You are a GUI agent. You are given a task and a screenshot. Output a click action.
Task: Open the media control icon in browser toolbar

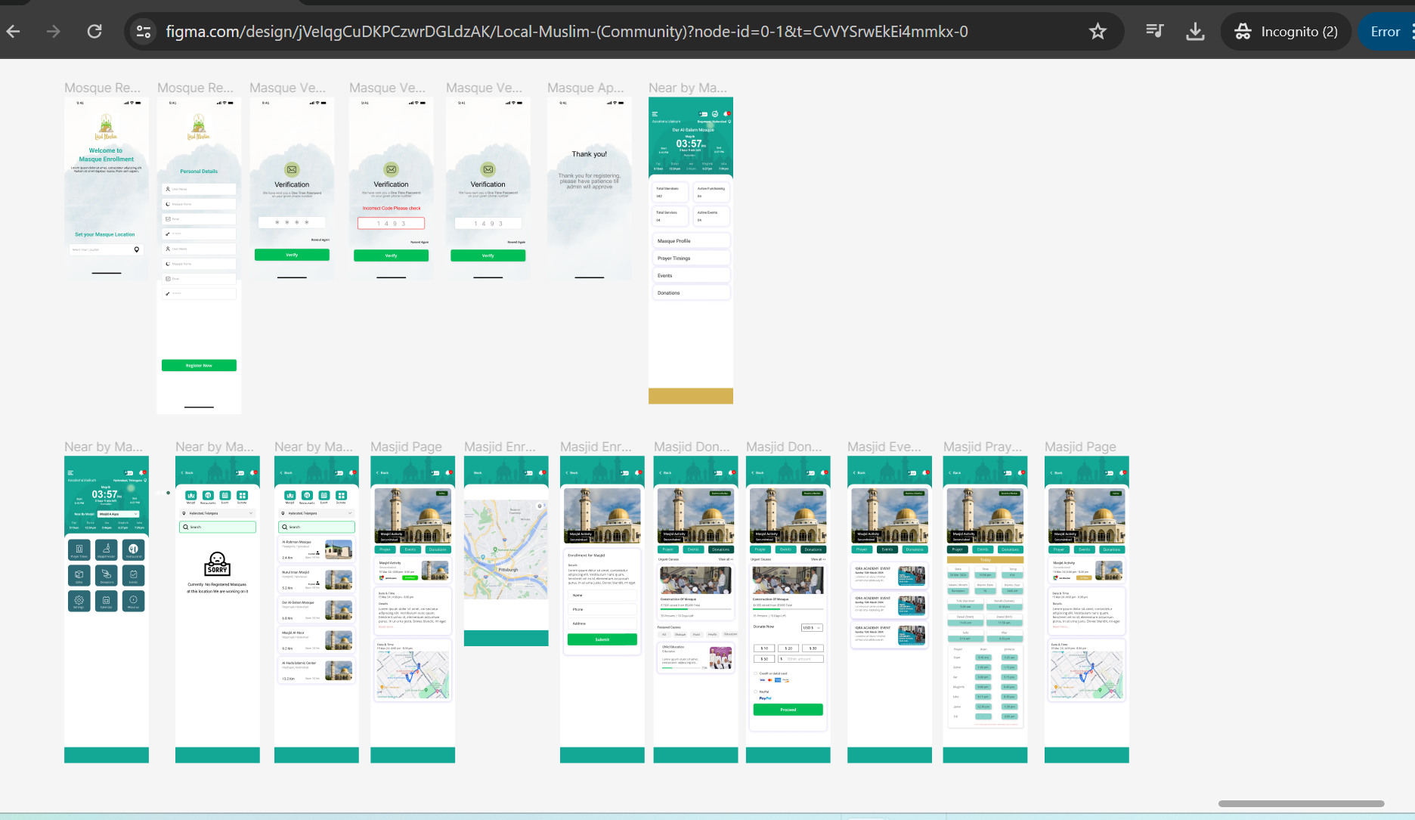(1154, 32)
